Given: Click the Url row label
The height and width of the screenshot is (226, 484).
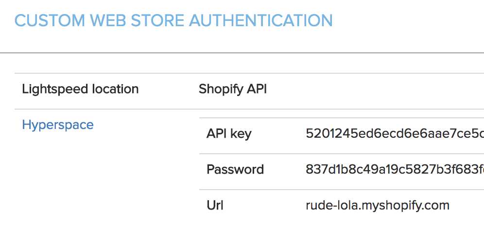Looking at the screenshot, I should point(215,205).
